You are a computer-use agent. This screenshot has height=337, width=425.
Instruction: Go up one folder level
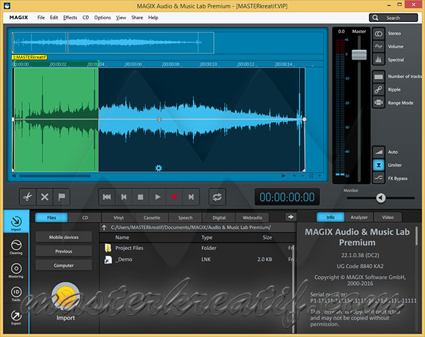[x=104, y=228]
